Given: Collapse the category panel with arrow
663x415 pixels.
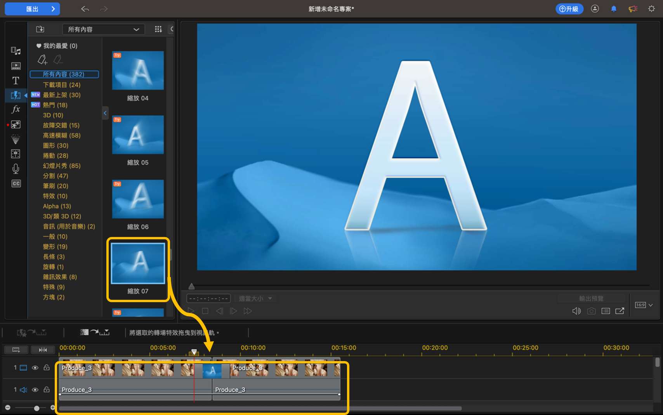Looking at the screenshot, I should click(x=105, y=113).
